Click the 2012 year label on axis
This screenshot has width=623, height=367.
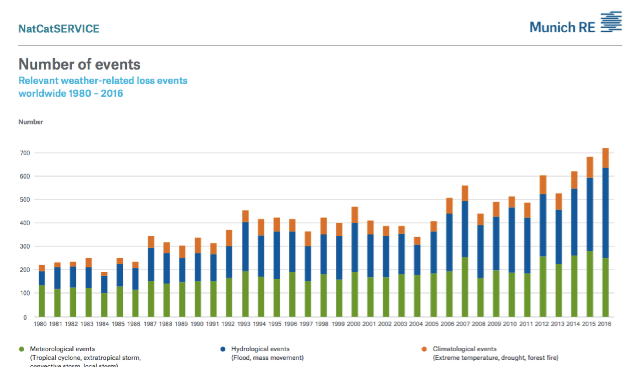click(x=541, y=324)
